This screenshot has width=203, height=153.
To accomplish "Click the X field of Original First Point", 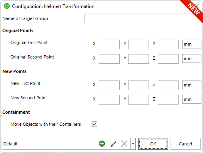I will click(109, 44).
